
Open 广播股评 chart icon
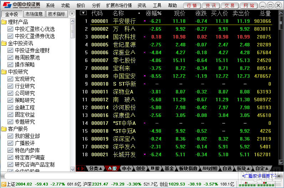click(x=10, y=143)
